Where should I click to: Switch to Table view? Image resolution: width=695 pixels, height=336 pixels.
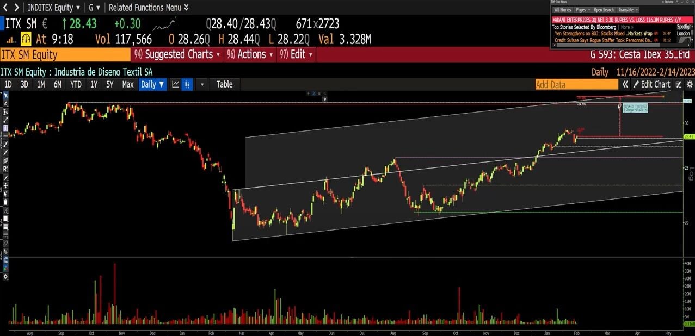224,84
